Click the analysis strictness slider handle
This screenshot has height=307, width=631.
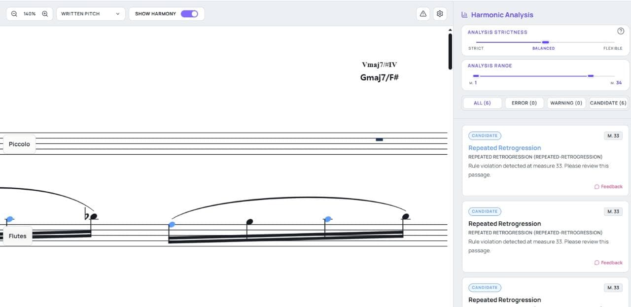click(545, 42)
